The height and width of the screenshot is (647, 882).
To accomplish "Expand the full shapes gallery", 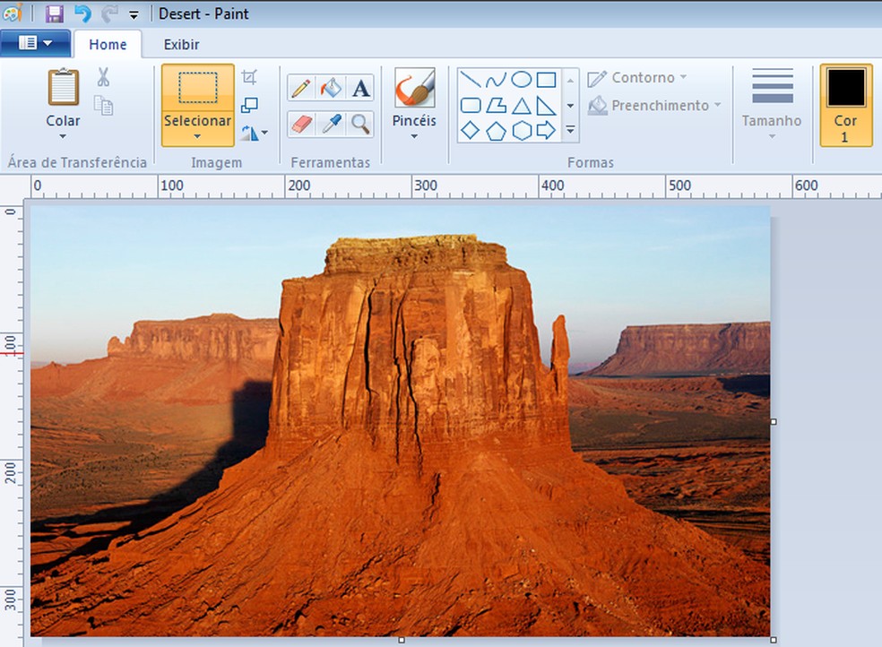I will point(570,131).
